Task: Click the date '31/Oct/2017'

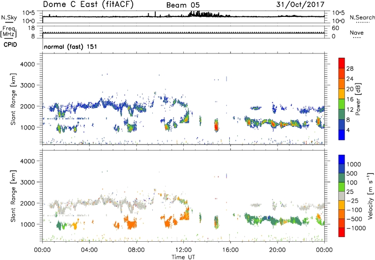Action: [x=300, y=4]
